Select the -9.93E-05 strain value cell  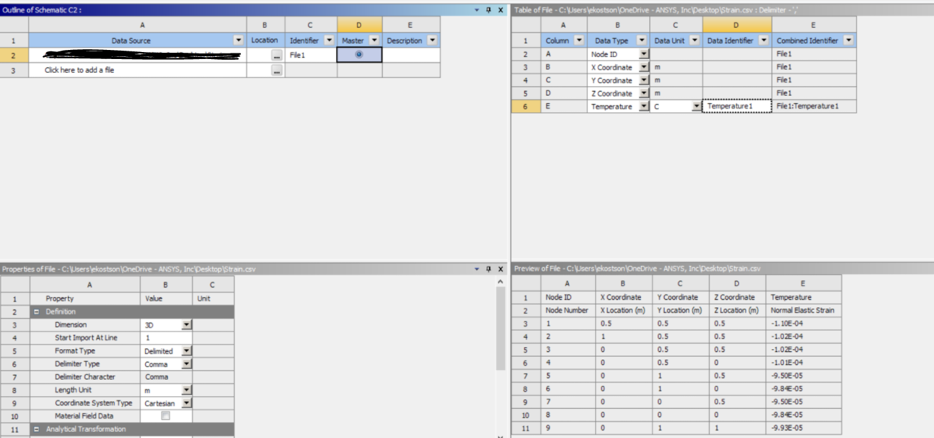pos(803,428)
